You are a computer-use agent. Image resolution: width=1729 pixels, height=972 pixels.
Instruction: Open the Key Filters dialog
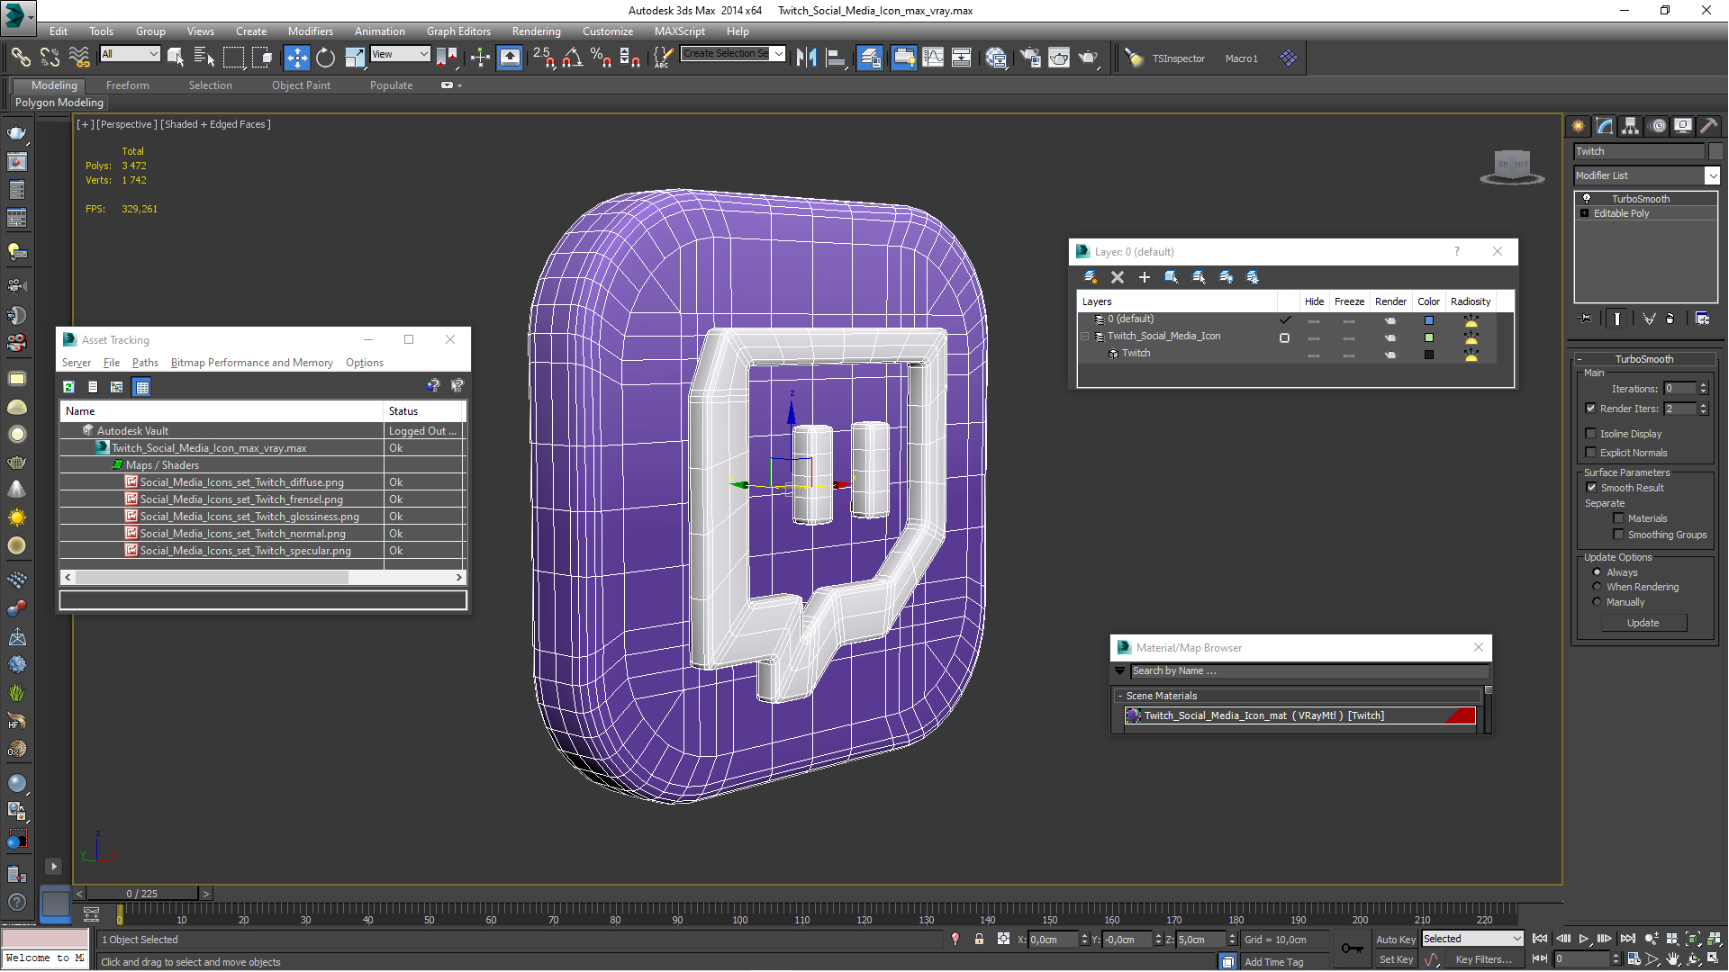pos(1483,959)
